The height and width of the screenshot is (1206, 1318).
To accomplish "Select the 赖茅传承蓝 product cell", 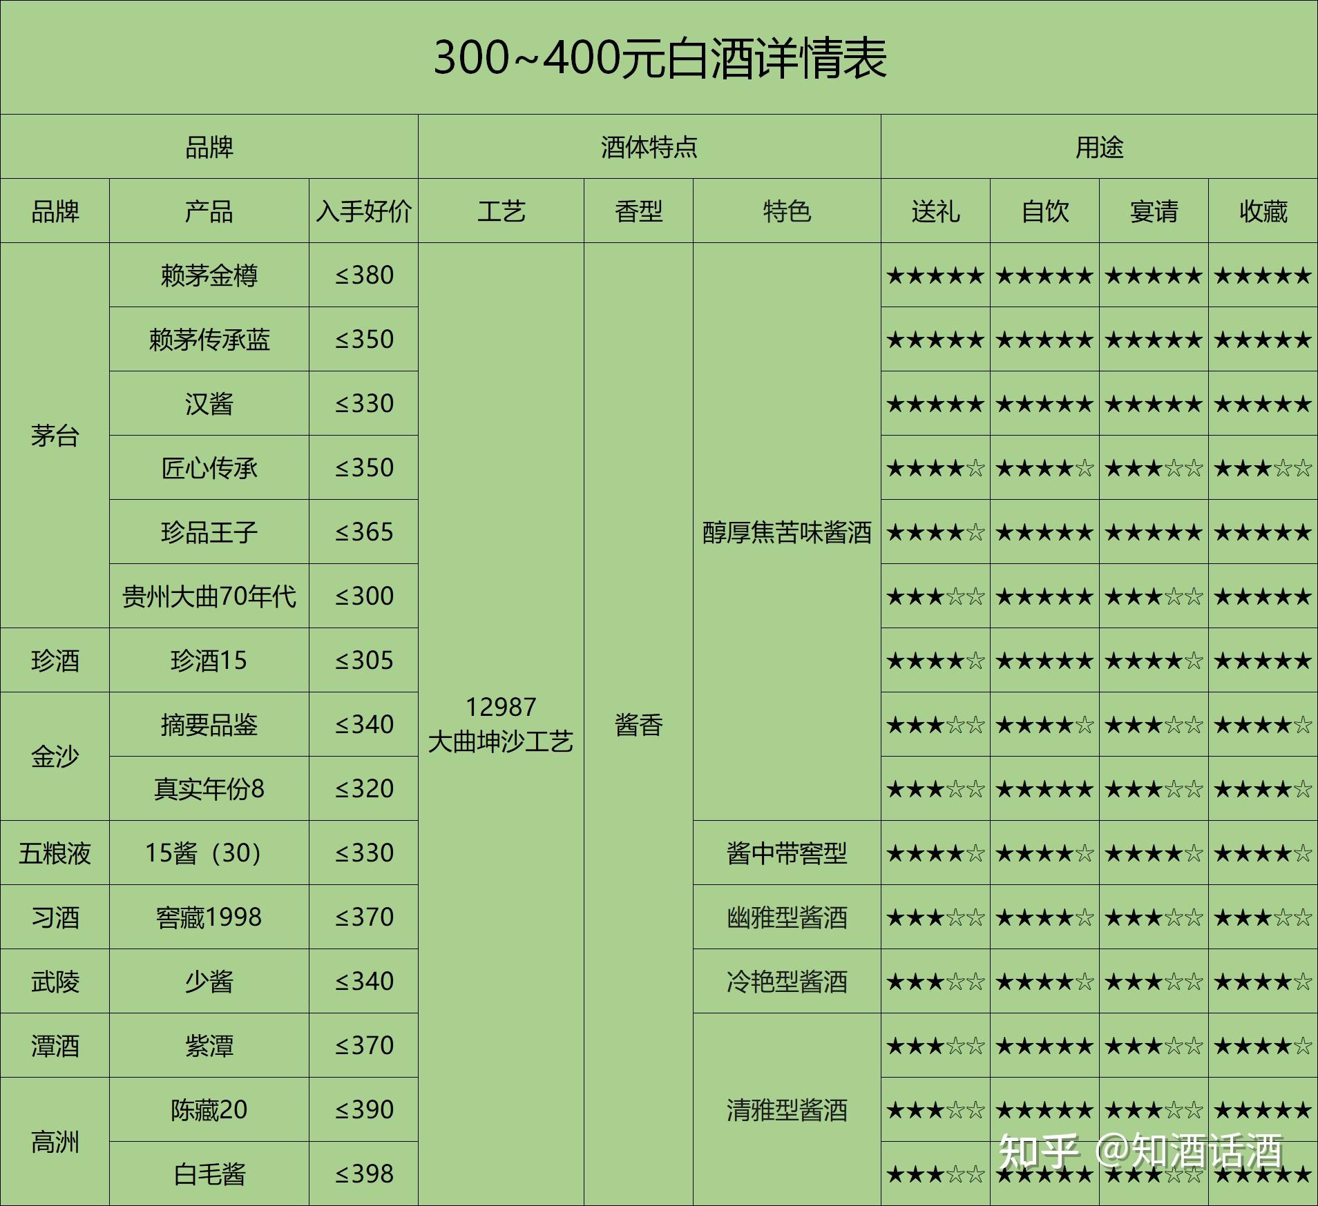I will 209,339.
